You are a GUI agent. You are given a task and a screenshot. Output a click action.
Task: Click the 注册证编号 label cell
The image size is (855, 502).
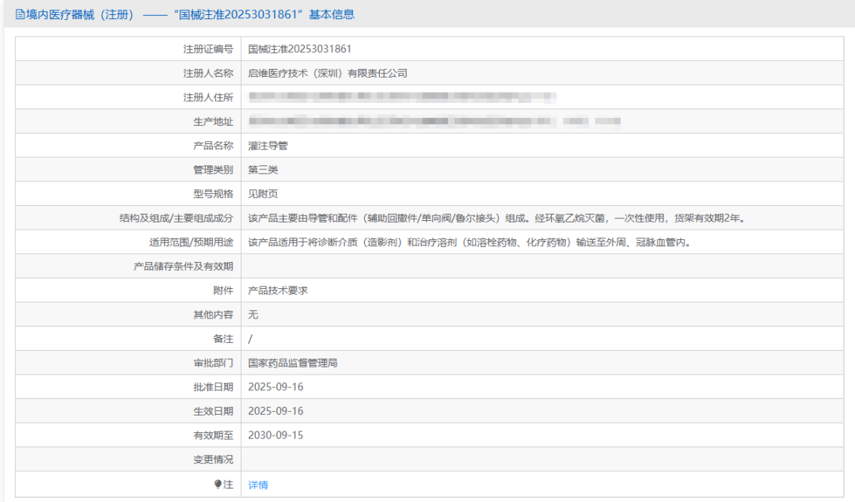tap(128, 49)
